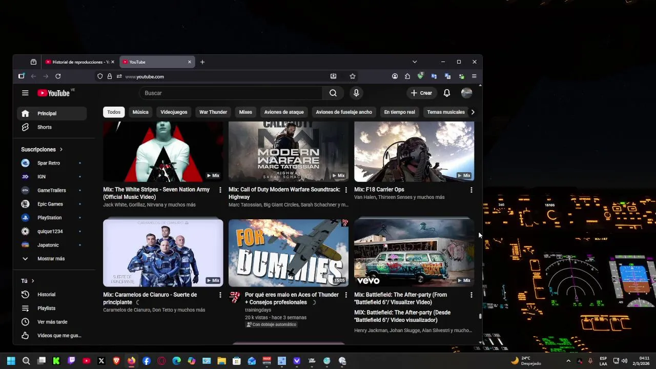Open options for Battlefield After-party mix

click(471, 295)
